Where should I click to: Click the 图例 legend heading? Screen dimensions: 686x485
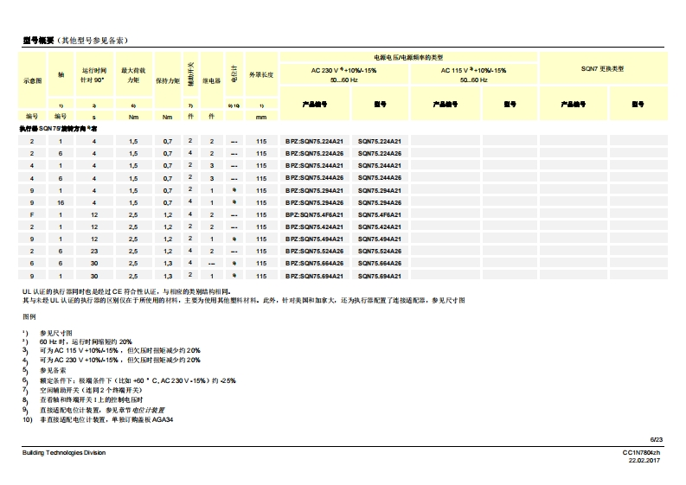click(29, 317)
